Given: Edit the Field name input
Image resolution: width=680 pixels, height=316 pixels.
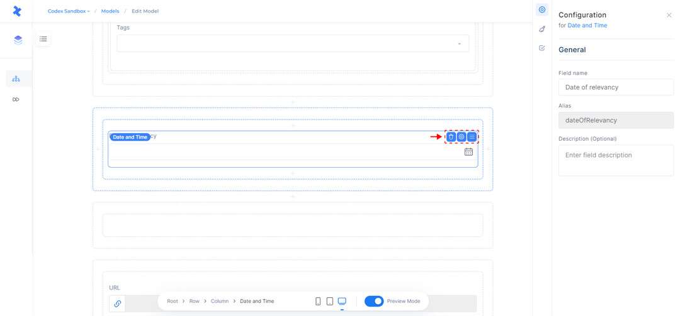Looking at the screenshot, I should click(x=616, y=87).
